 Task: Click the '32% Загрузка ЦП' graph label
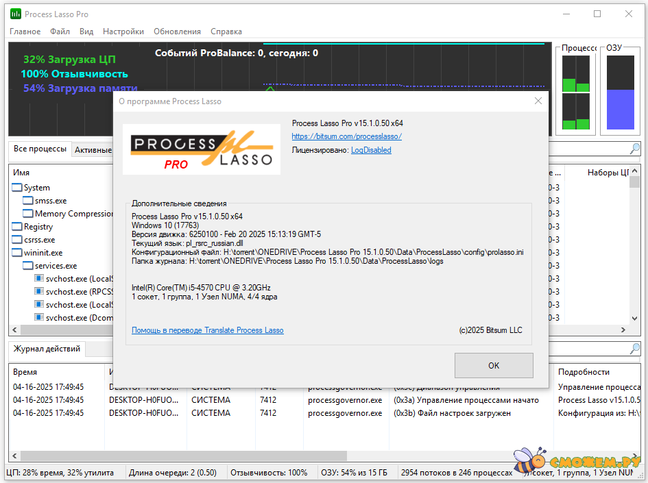(69, 60)
